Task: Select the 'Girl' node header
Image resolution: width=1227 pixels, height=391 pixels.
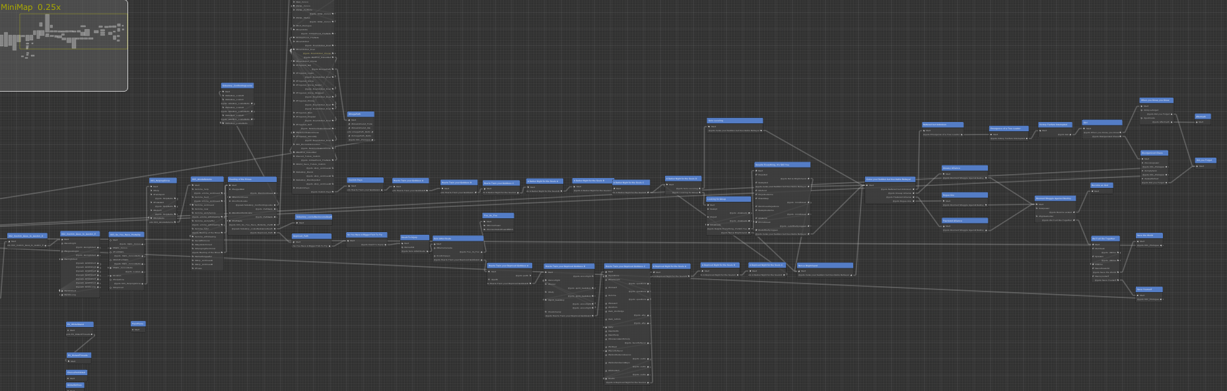Action: (1102, 123)
